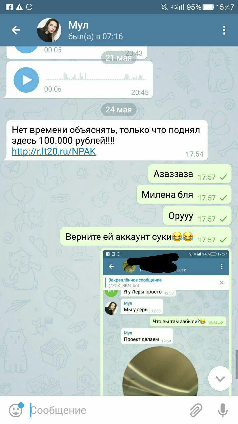Seek within the 00:06 voice waveform
This screenshot has height=424, width=238.
click(x=96, y=76)
